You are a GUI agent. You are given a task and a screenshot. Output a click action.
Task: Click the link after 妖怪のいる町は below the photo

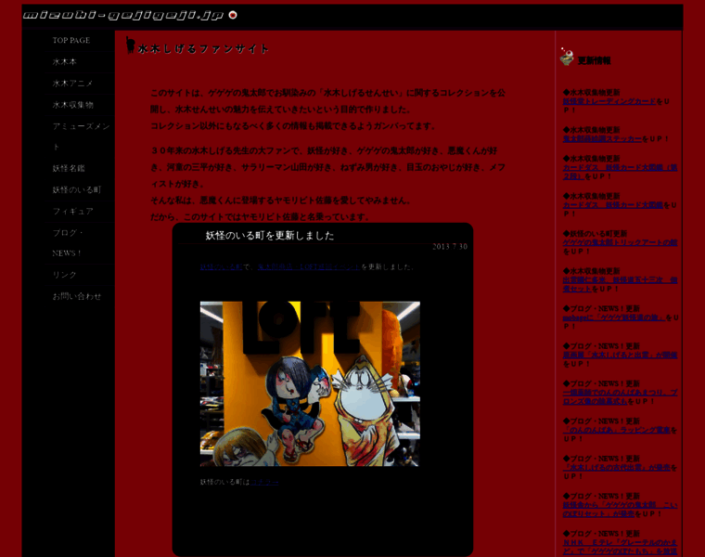(x=264, y=482)
